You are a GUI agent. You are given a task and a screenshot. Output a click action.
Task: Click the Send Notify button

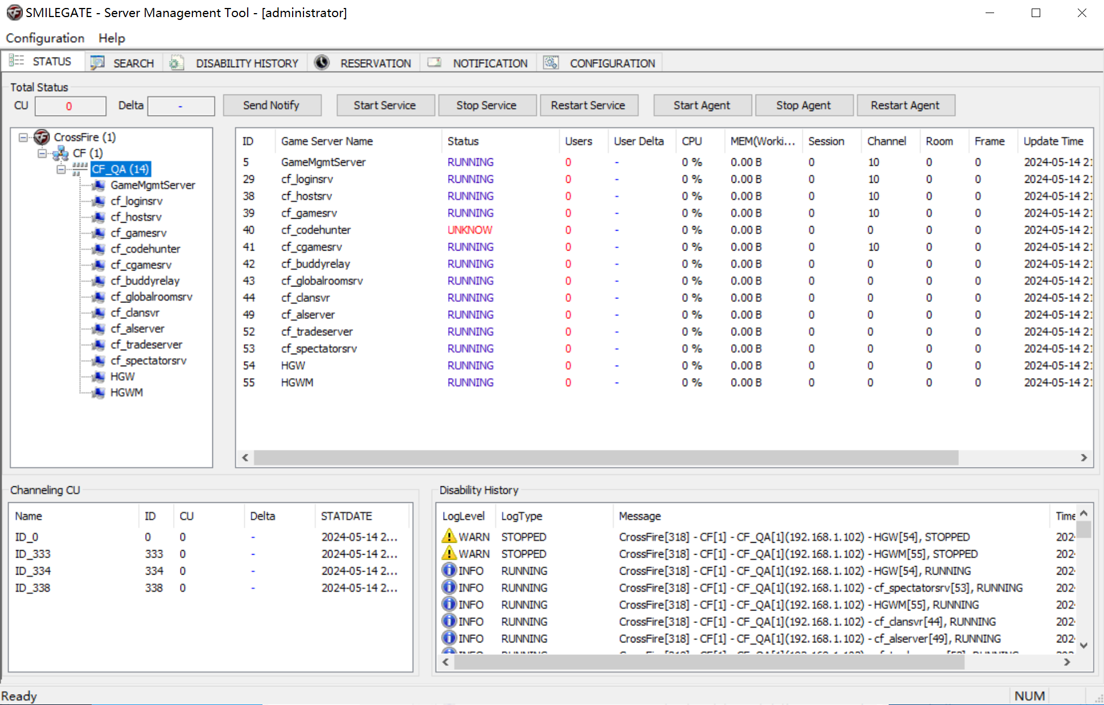coord(272,105)
